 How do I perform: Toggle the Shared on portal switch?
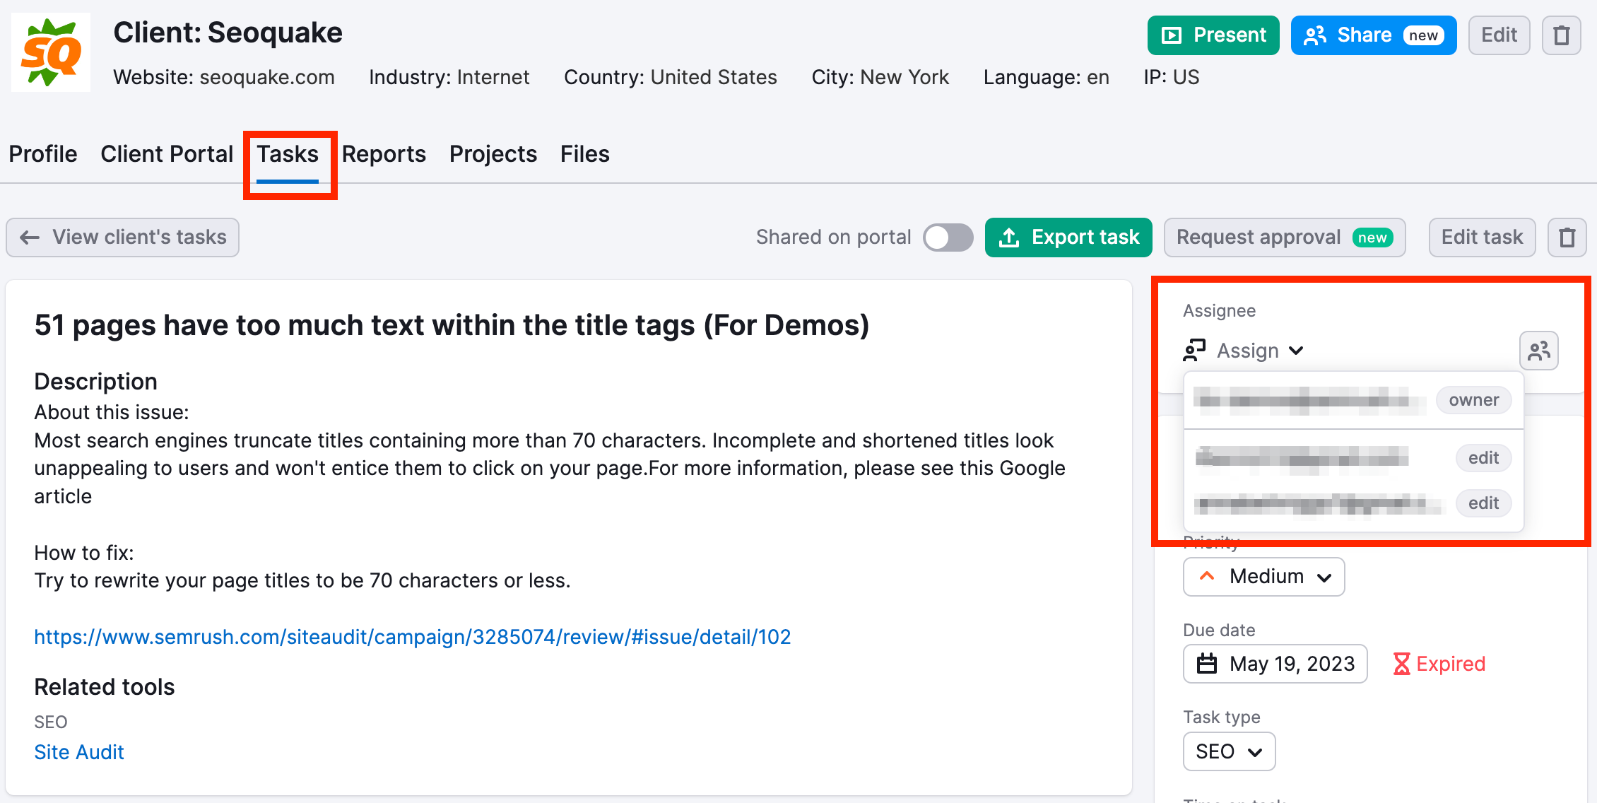point(948,238)
